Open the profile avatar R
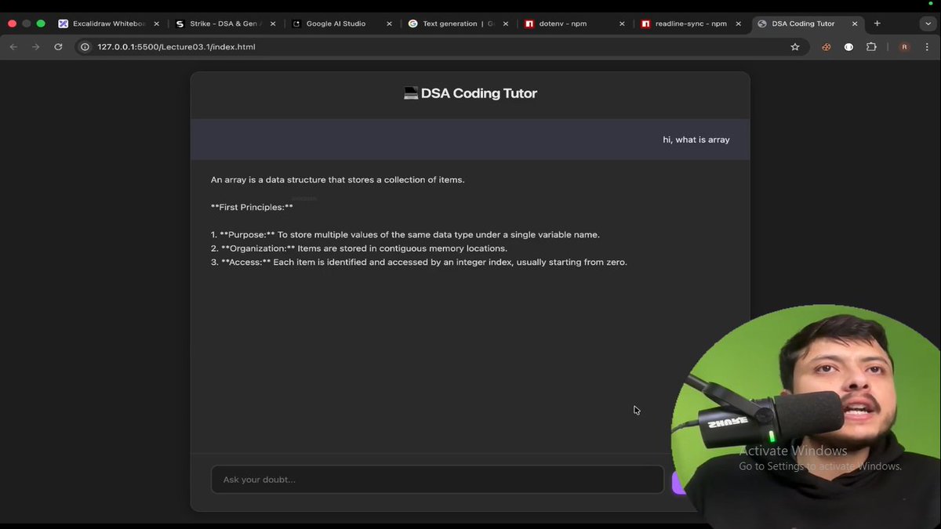Screen dimensions: 941x529 tap(904, 47)
